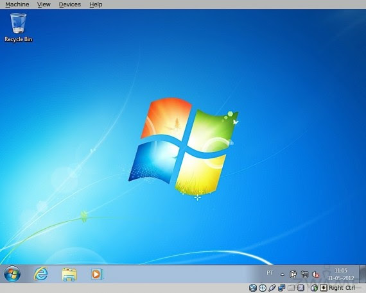Launch Internet Explorer from the taskbar
366x293 pixels.
click(x=41, y=274)
